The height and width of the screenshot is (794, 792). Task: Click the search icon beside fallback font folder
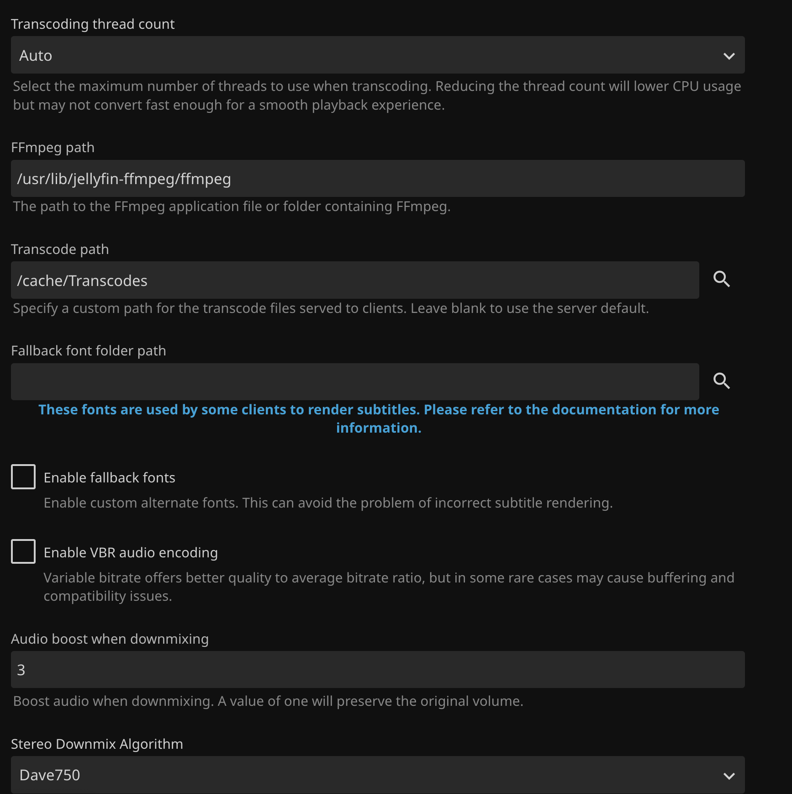(x=721, y=381)
